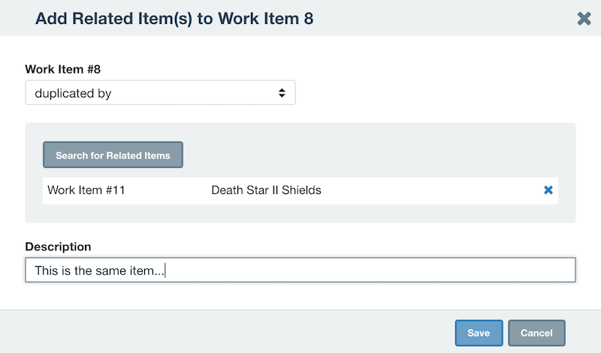
Task: Click Search for Related Items button
Action: point(113,155)
